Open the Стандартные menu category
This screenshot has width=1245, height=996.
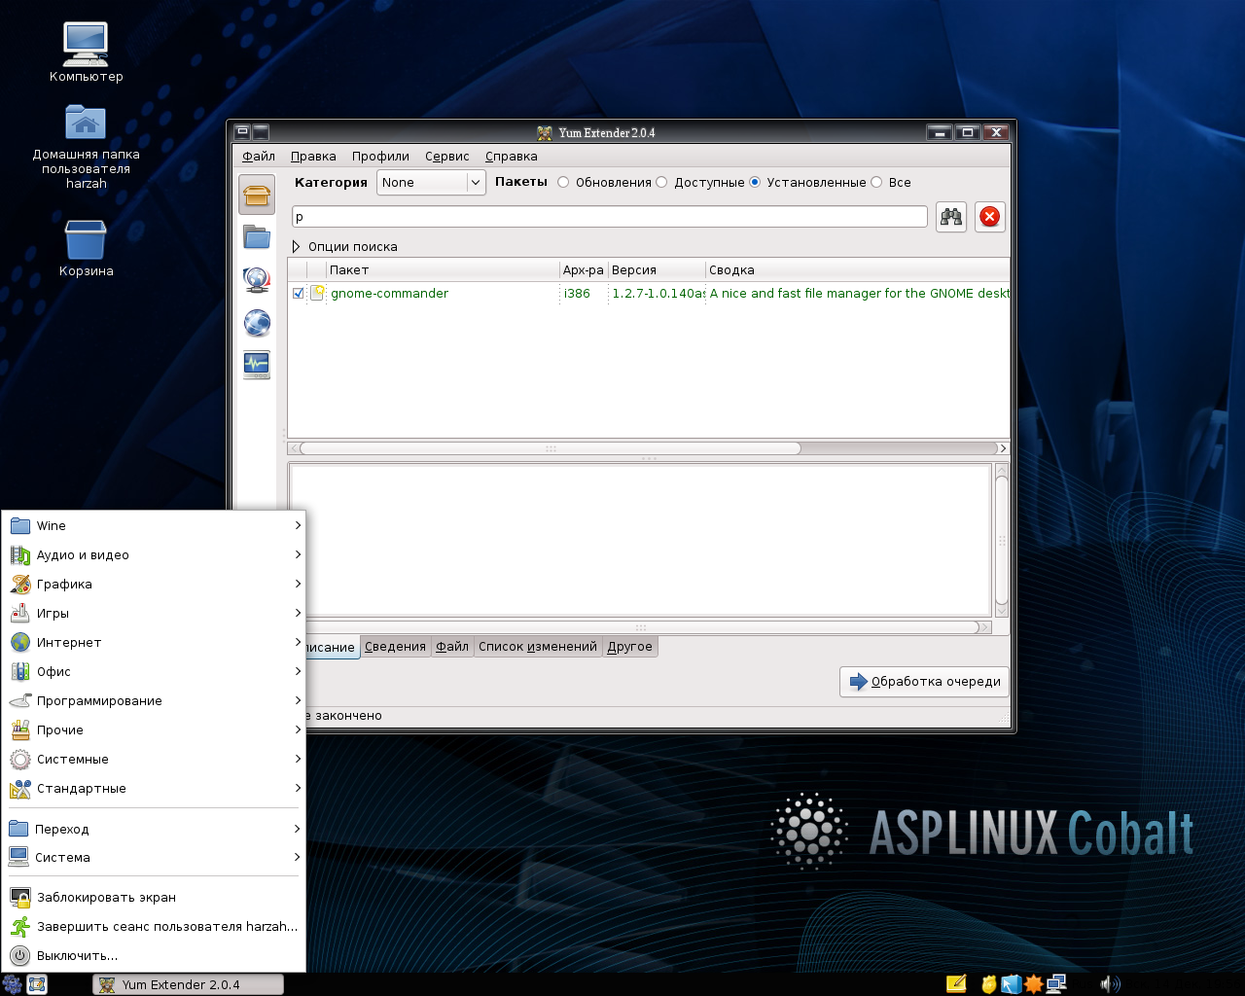[154, 788]
